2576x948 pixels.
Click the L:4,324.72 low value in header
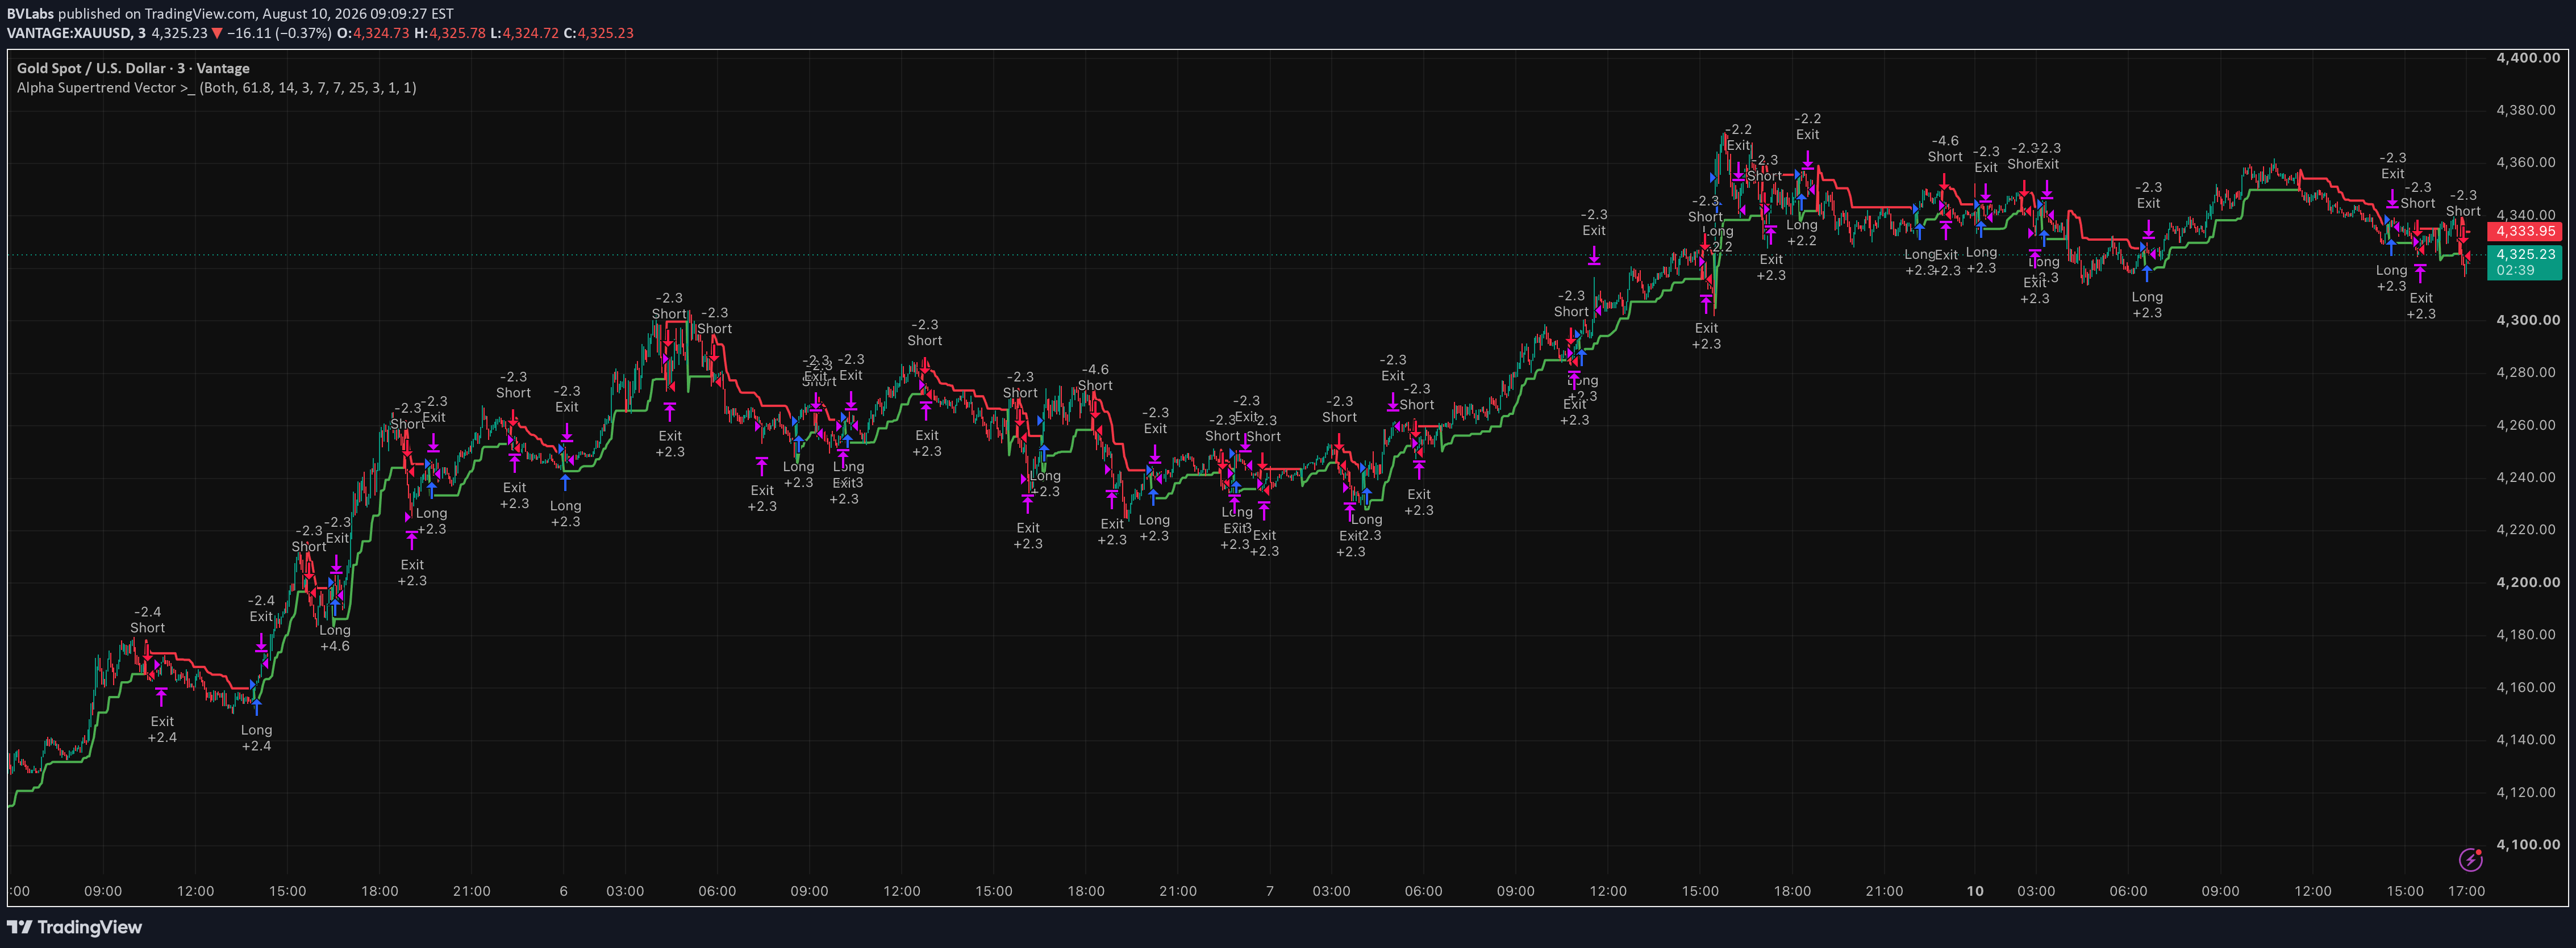click(x=525, y=33)
